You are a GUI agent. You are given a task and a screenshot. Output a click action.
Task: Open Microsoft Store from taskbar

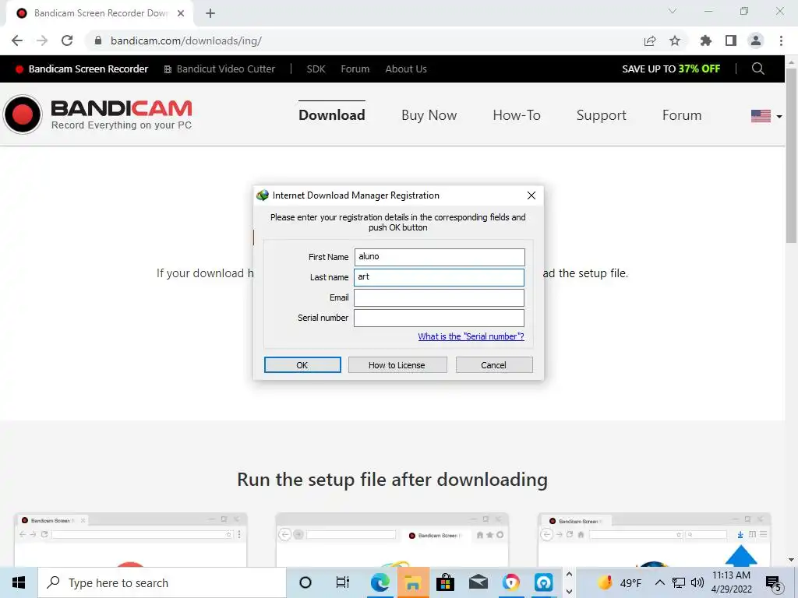coord(445,582)
